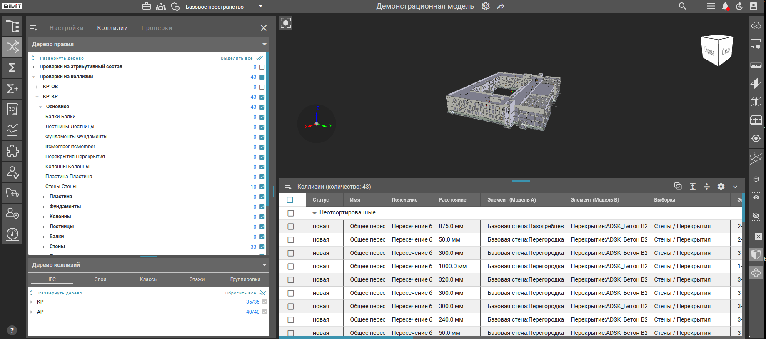This screenshot has height=339, width=766.
Task: Open the Базовое пространство dropdown
Action: coord(224,7)
